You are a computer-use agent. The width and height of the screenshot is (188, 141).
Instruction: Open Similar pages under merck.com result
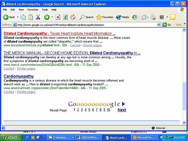[x=26, y=68]
